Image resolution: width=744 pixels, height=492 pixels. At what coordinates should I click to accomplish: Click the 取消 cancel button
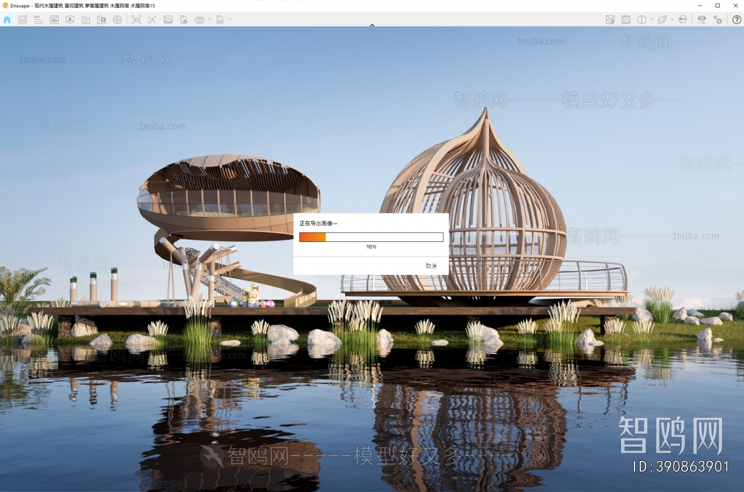pyautogui.click(x=431, y=266)
